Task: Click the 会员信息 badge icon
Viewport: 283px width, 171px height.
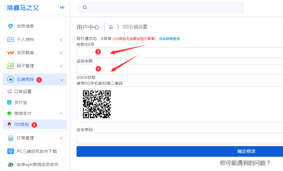Action: (x=11, y=26)
